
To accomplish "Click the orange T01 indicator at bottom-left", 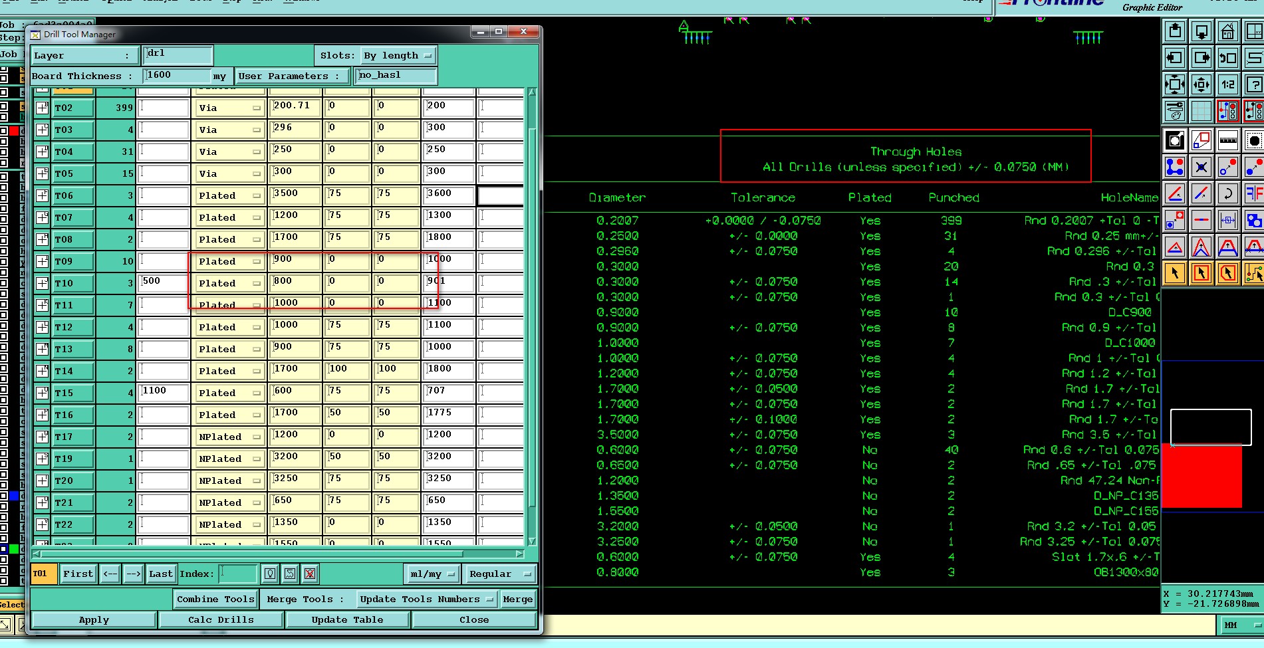I will click(43, 574).
